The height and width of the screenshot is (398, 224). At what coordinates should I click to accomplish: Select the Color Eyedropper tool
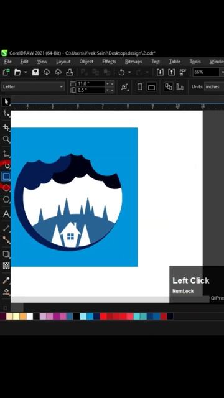6,280
